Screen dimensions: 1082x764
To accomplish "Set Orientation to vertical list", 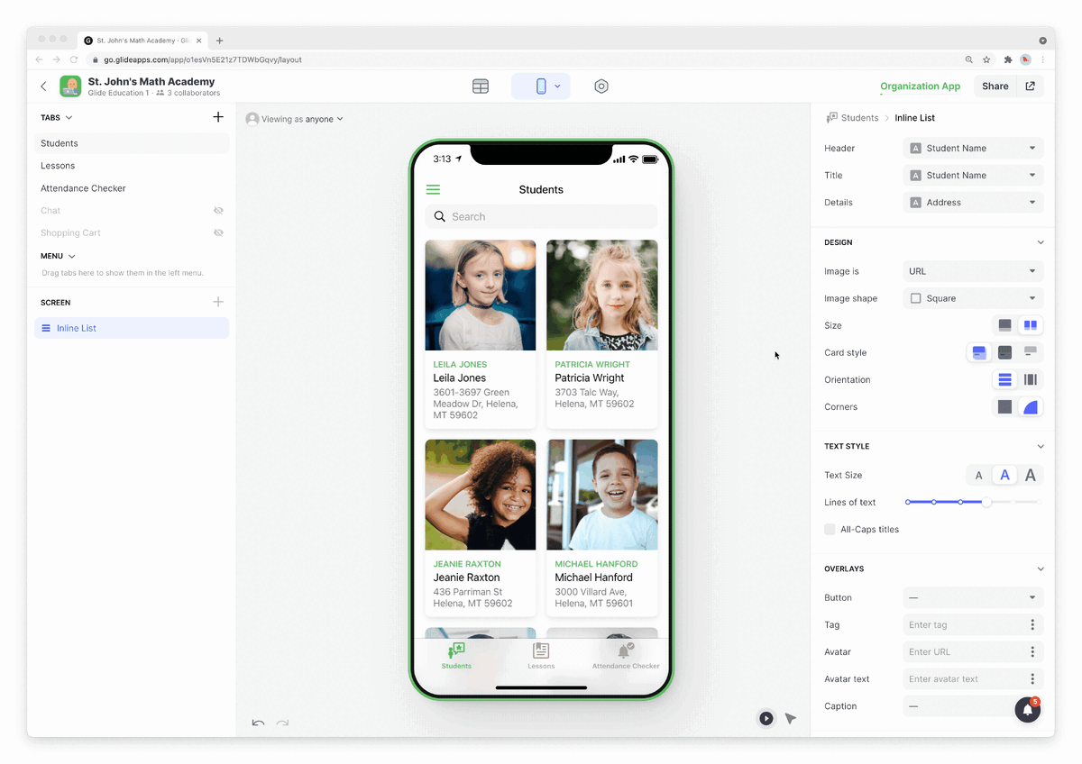I will [1004, 379].
